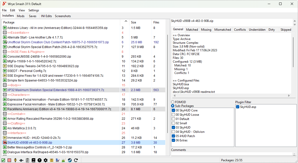Uncheck the 06 Extras sub-package

[173, 140]
